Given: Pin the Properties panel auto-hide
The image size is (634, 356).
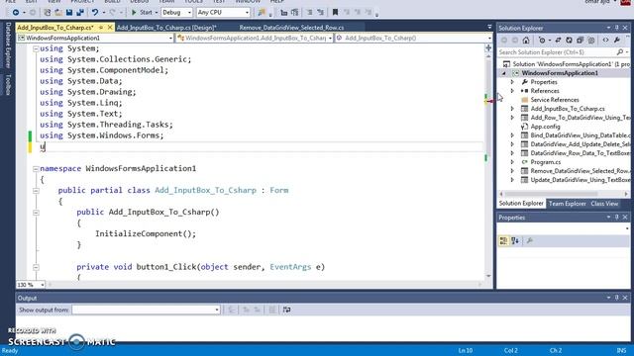Looking at the screenshot, I should tap(616, 218).
